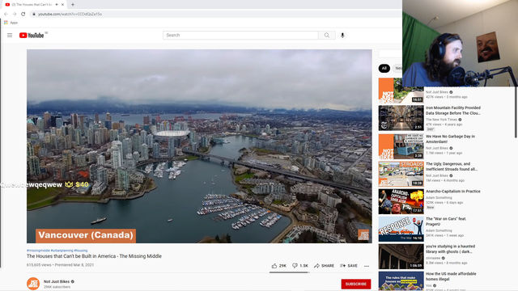Open War on Cars PragerU thumbnail

401,229
